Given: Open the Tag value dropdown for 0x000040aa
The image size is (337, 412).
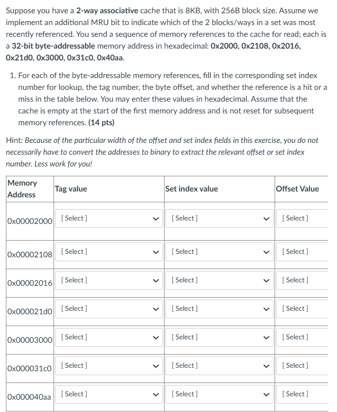Looking at the screenshot, I should pyautogui.click(x=109, y=394).
